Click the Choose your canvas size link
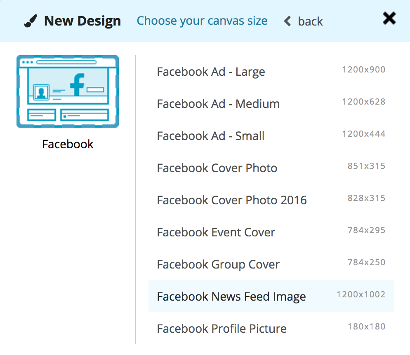 pyautogui.click(x=202, y=21)
